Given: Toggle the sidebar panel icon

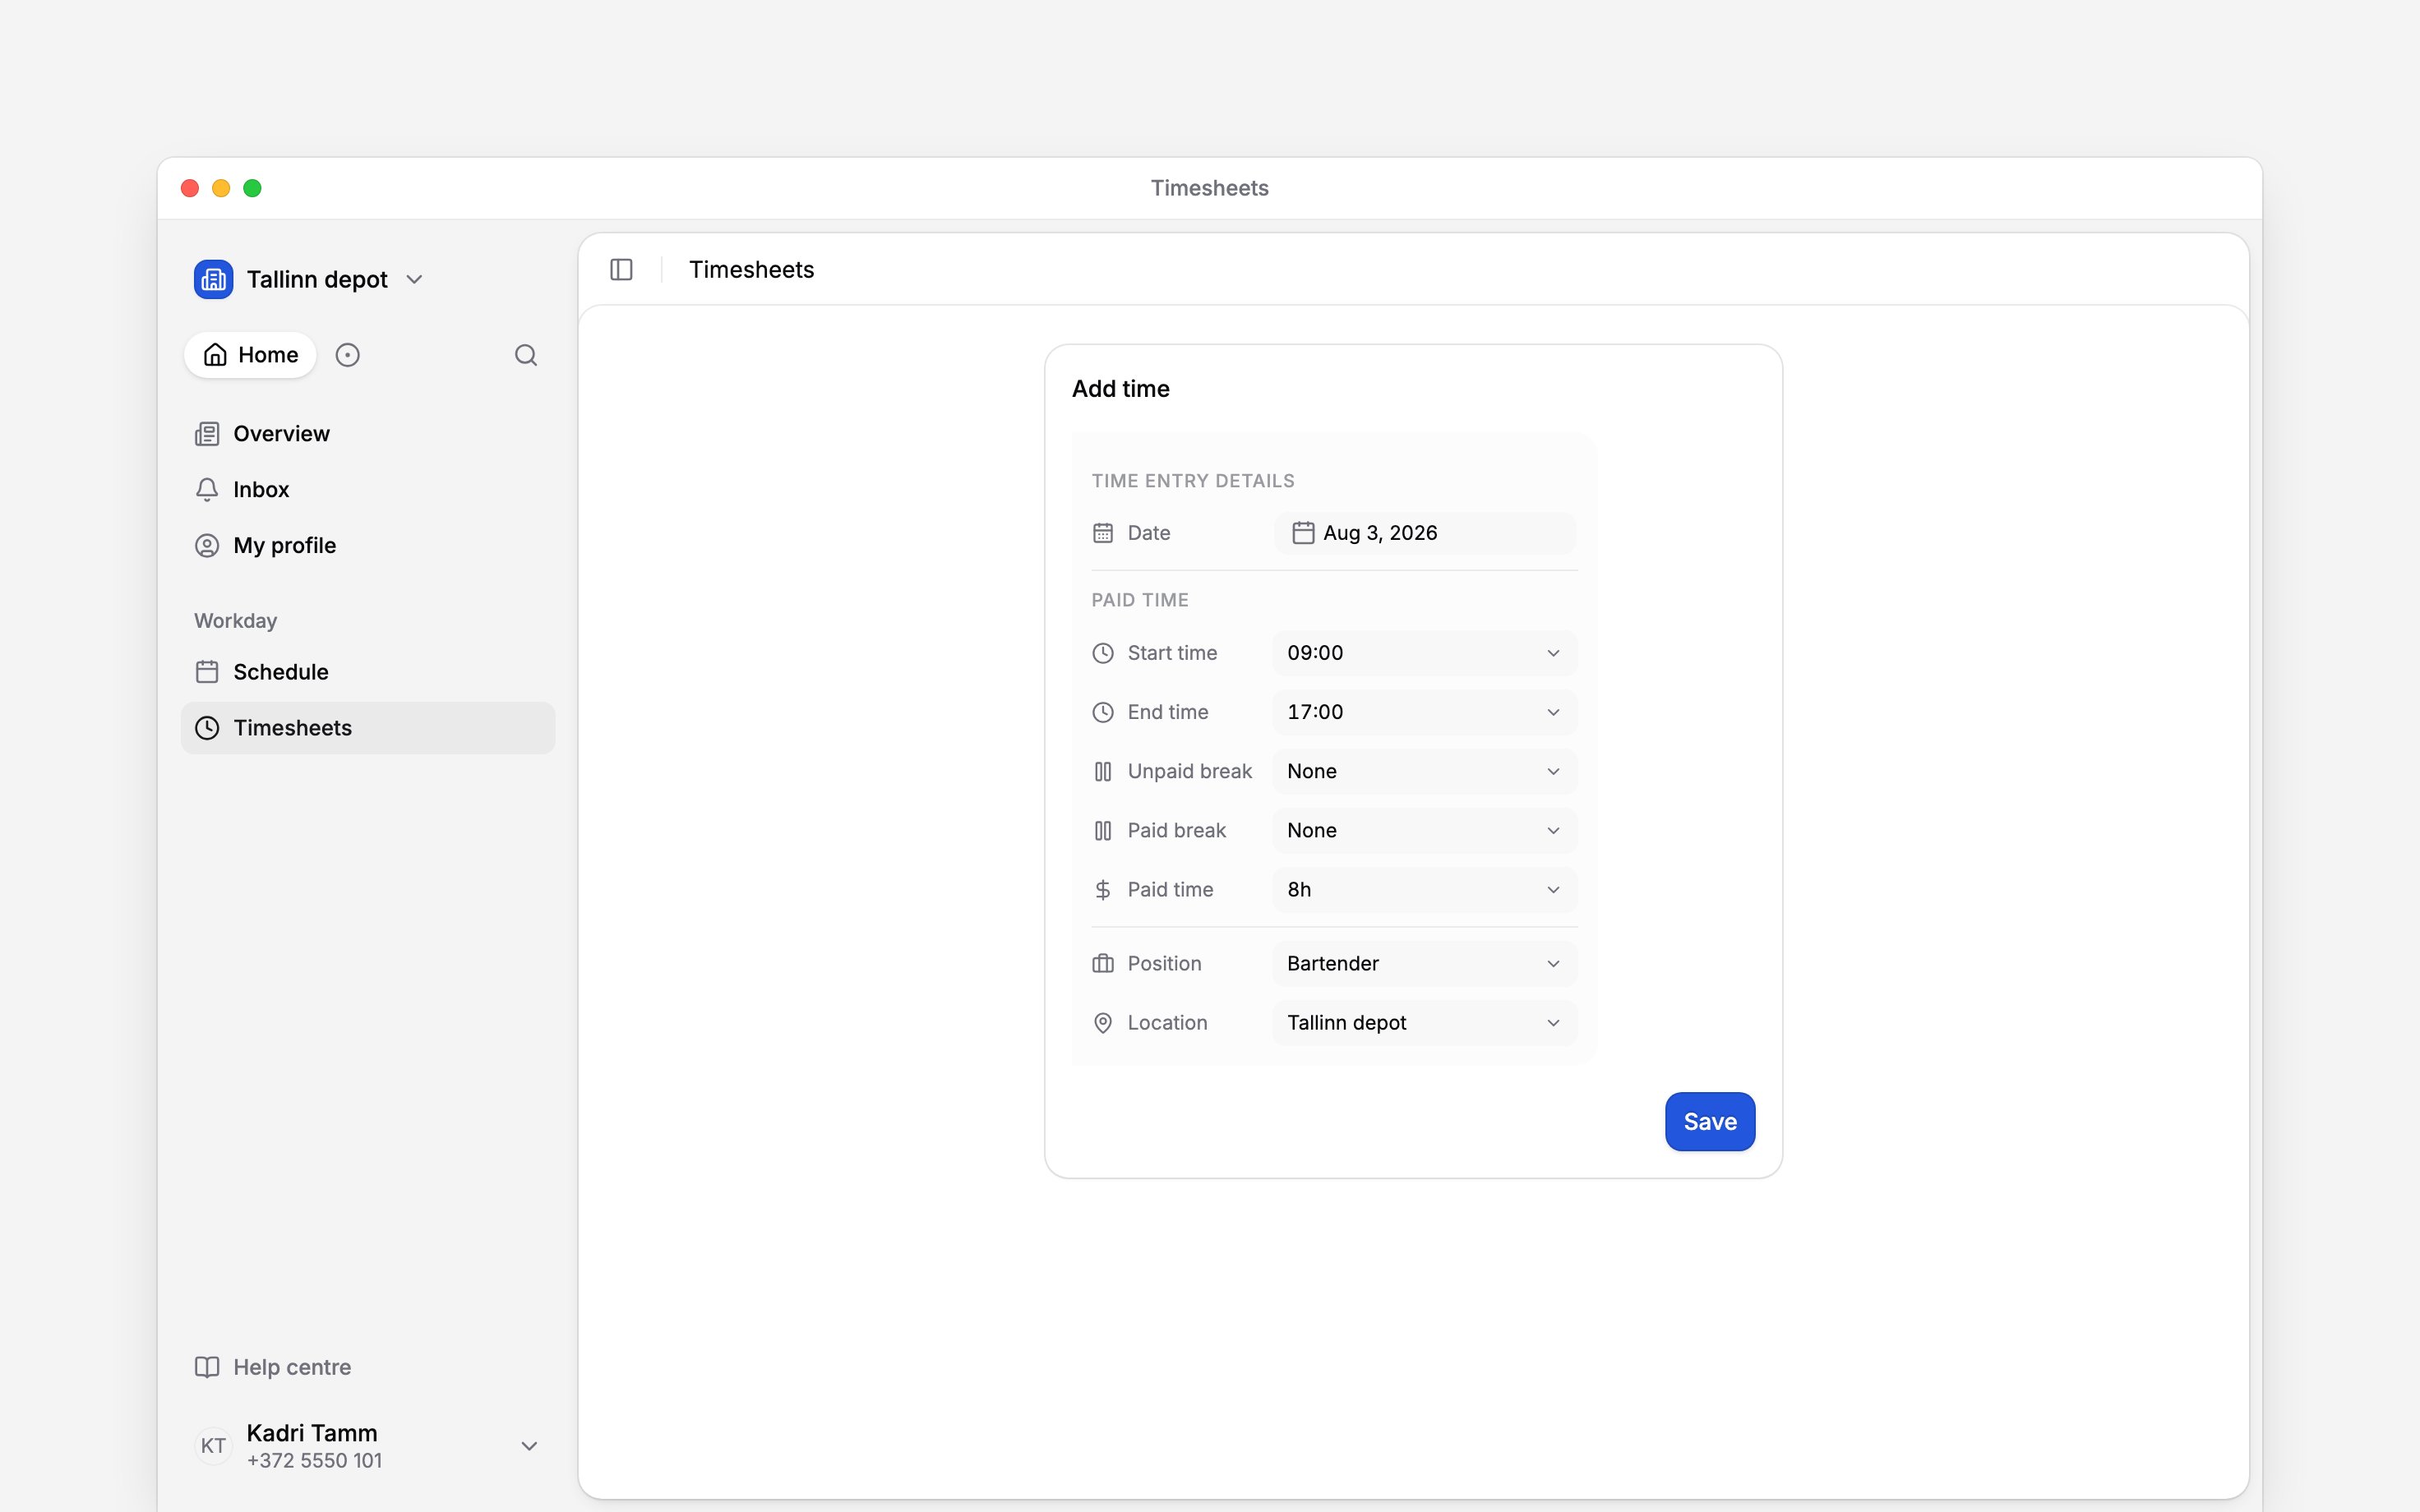Looking at the screenshot, I should 621,270.
